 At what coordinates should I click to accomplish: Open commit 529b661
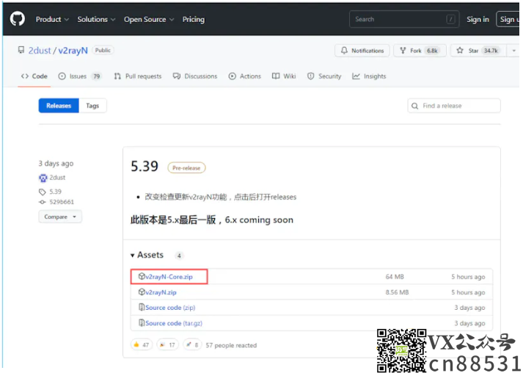point(62,202)
